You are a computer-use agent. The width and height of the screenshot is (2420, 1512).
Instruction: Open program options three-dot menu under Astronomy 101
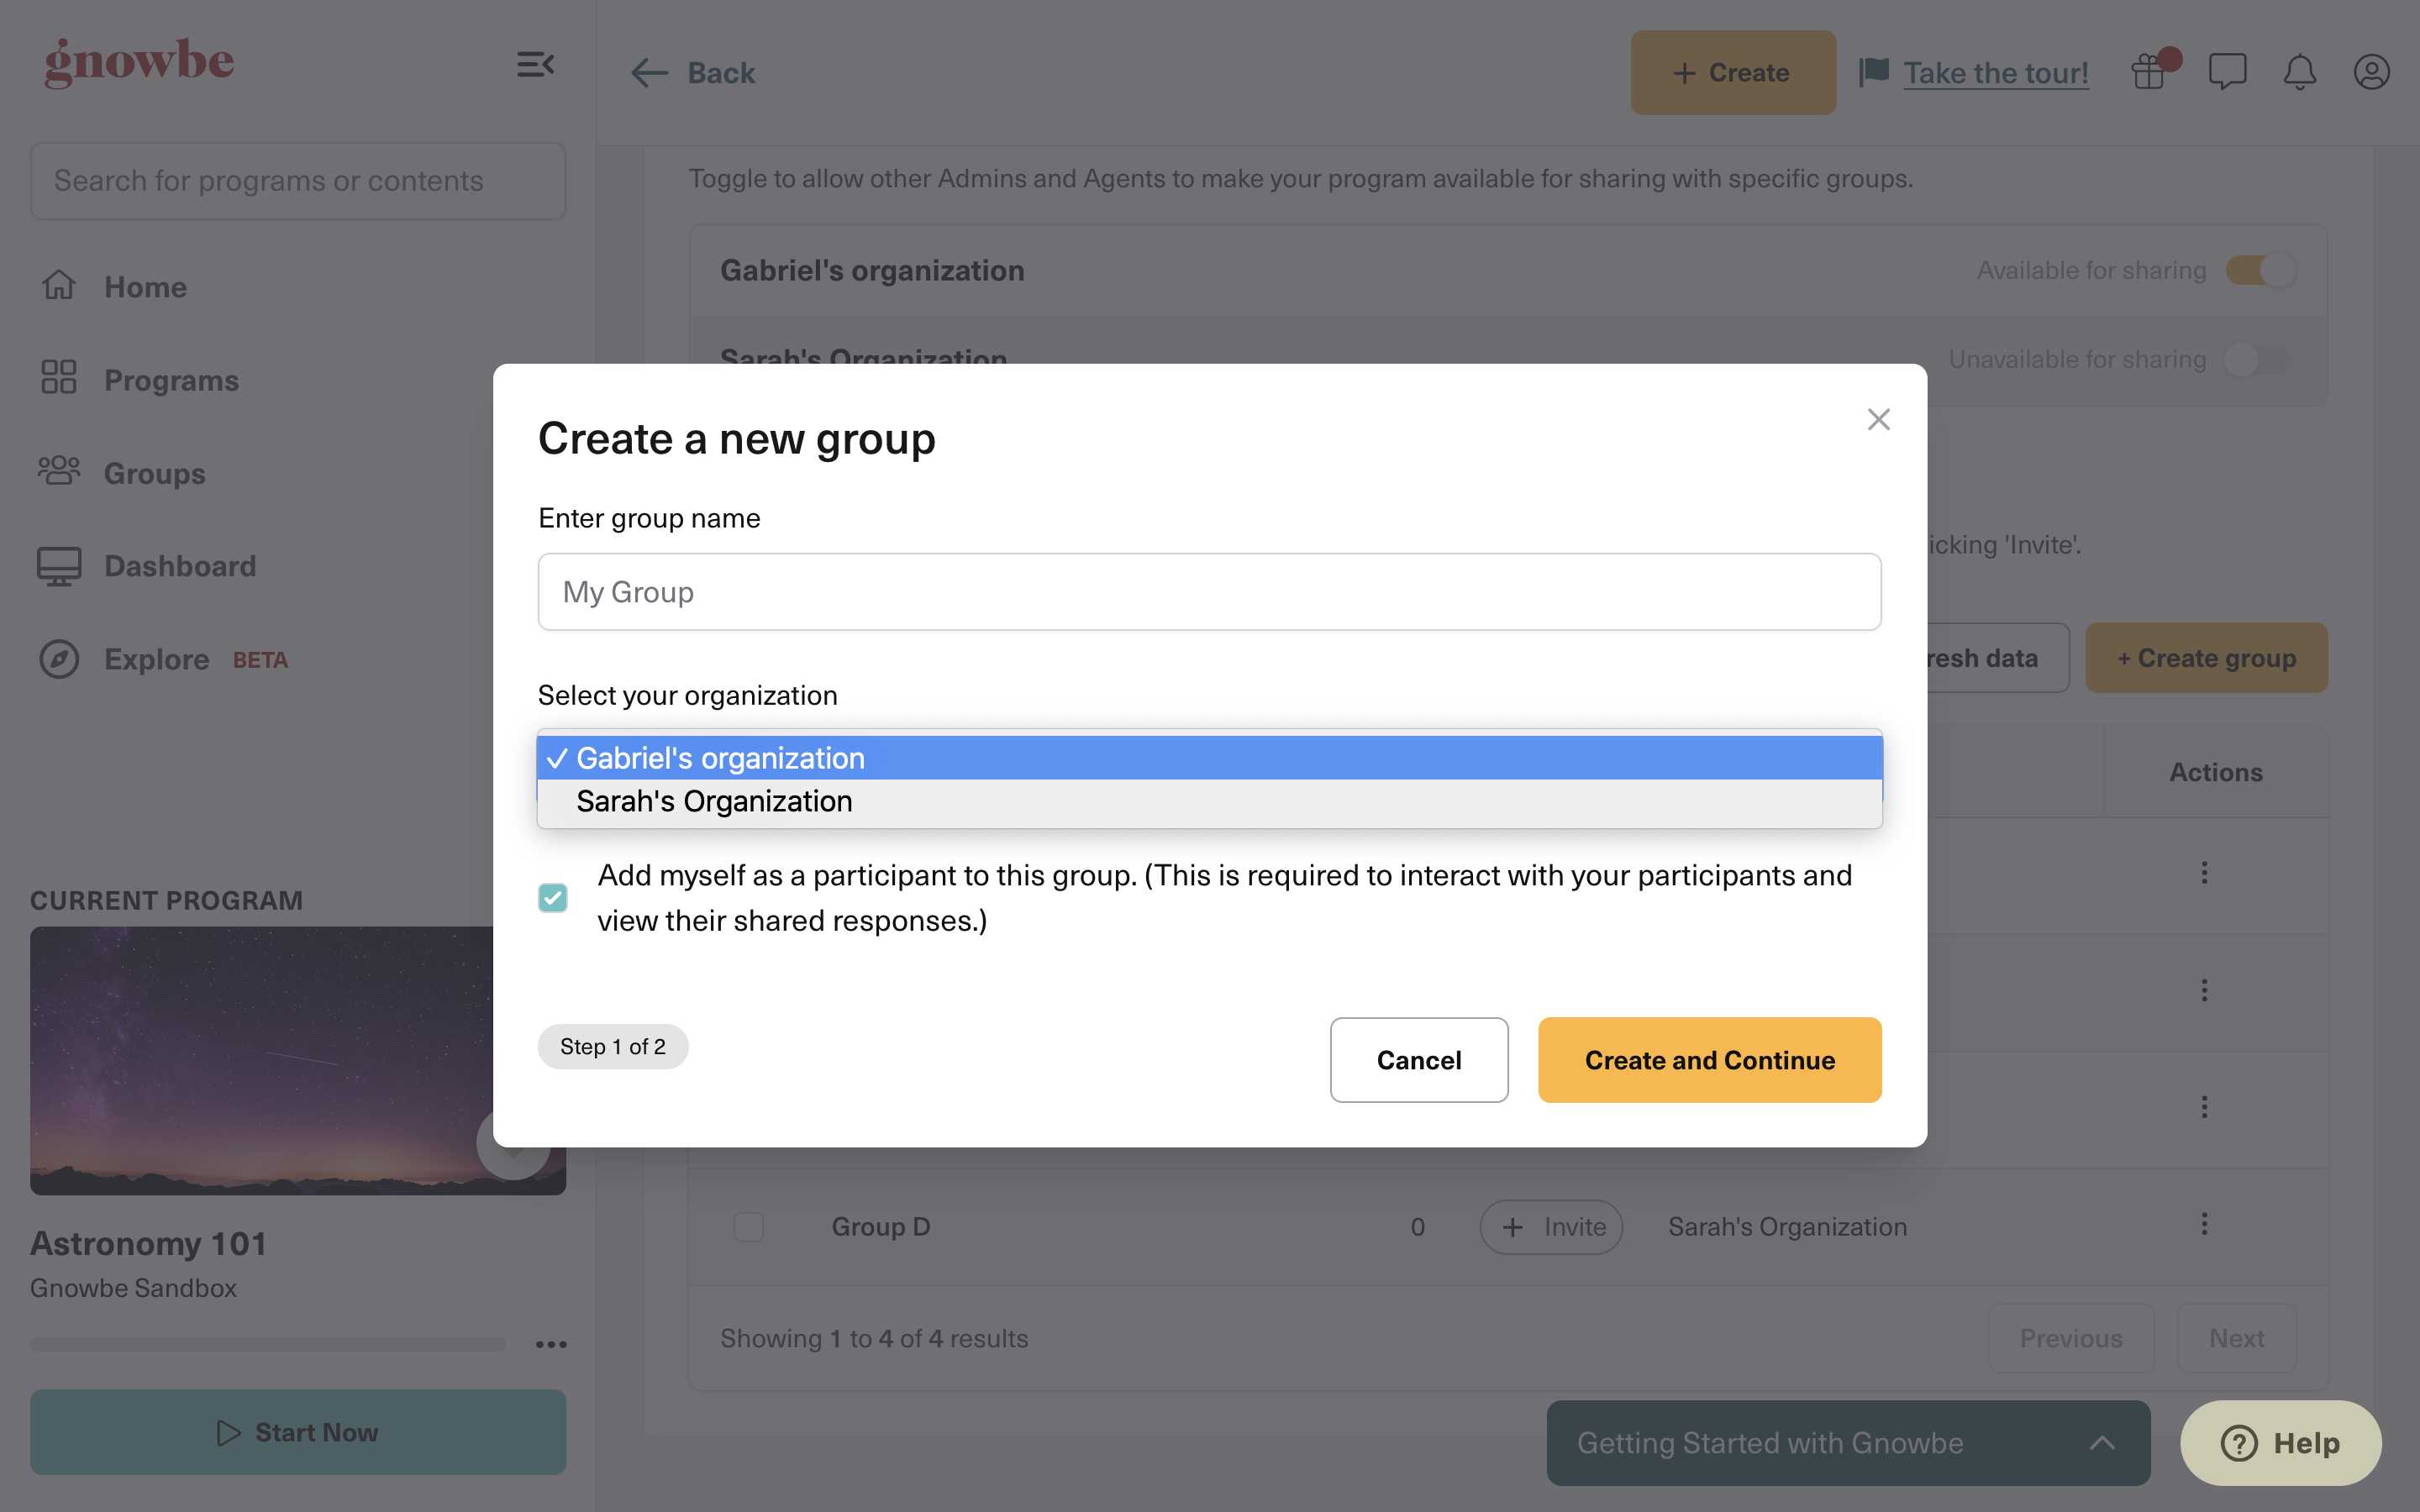click(551, 1345)
